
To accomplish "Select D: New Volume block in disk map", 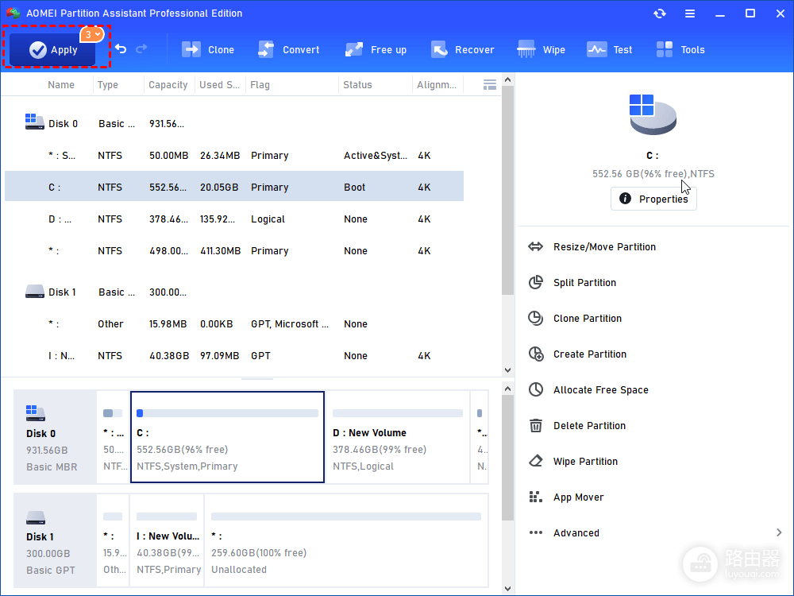I will point(398,437).
